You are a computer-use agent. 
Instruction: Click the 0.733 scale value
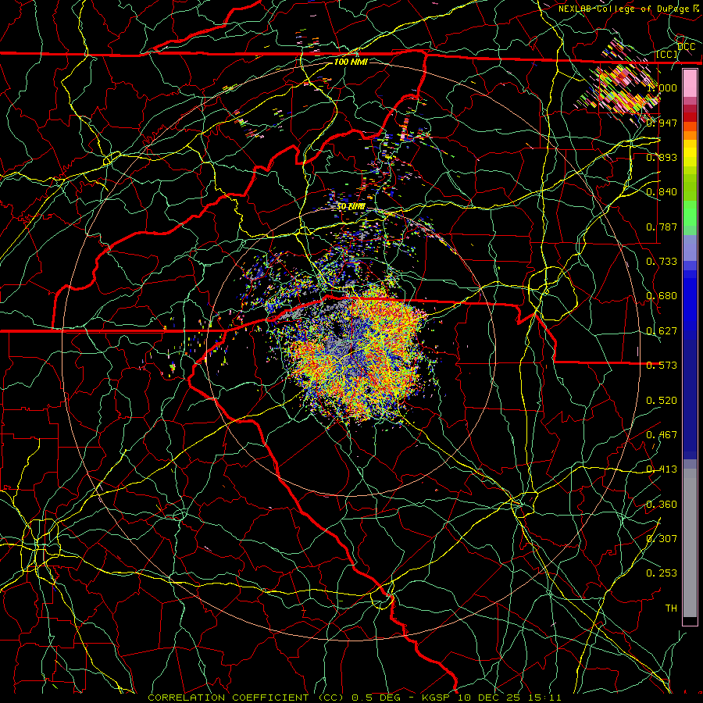point(662,261)
